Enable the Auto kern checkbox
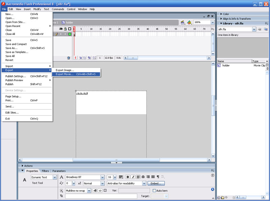 pos(154,191)
